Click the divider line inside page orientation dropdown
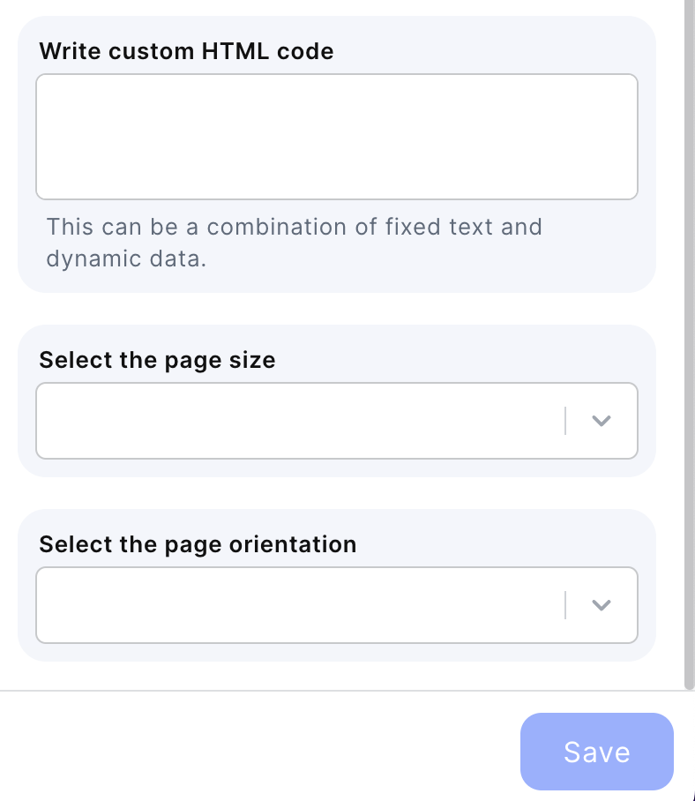This screenshot has height=801, width=695. click(x=565, y=605)
